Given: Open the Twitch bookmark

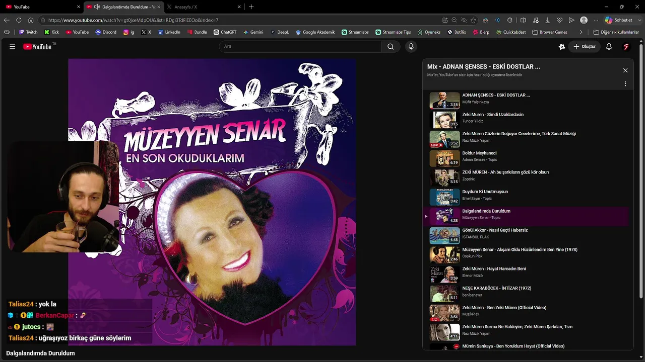Looking at the screenshot, I should point(28,32).
